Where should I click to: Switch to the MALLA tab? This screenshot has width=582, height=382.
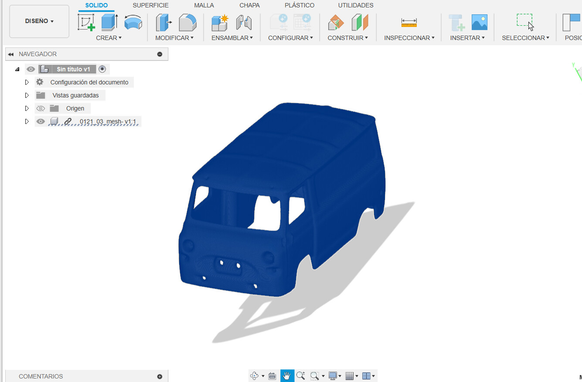pos(204,5)
